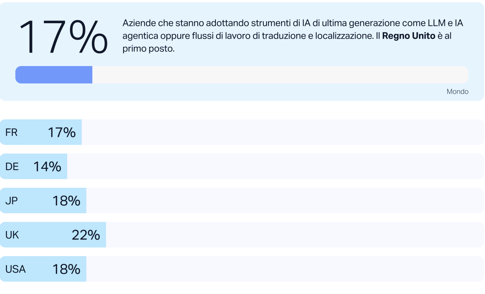Select the USA country label
This screenshot has width=485, height=294.
(x=15, y=269)
